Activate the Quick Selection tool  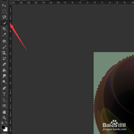4,23
